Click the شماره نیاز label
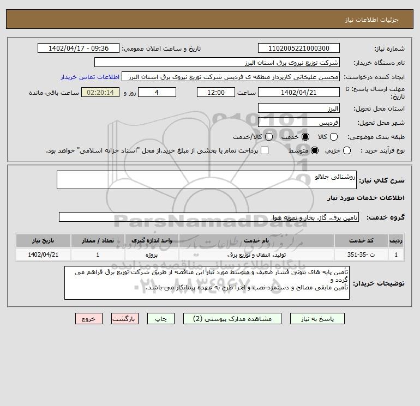 point(389,49)
